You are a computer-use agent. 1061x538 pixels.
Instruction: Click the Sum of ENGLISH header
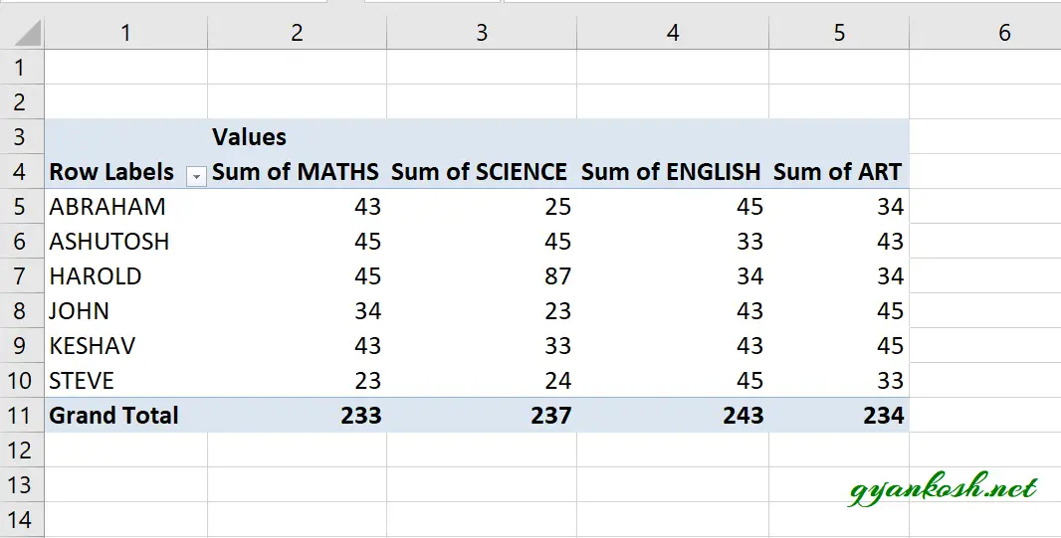point(673,171)
